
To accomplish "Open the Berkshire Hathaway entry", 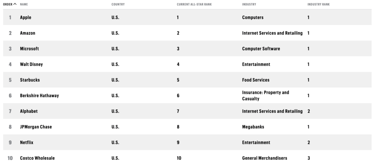I will click(39, 95).
